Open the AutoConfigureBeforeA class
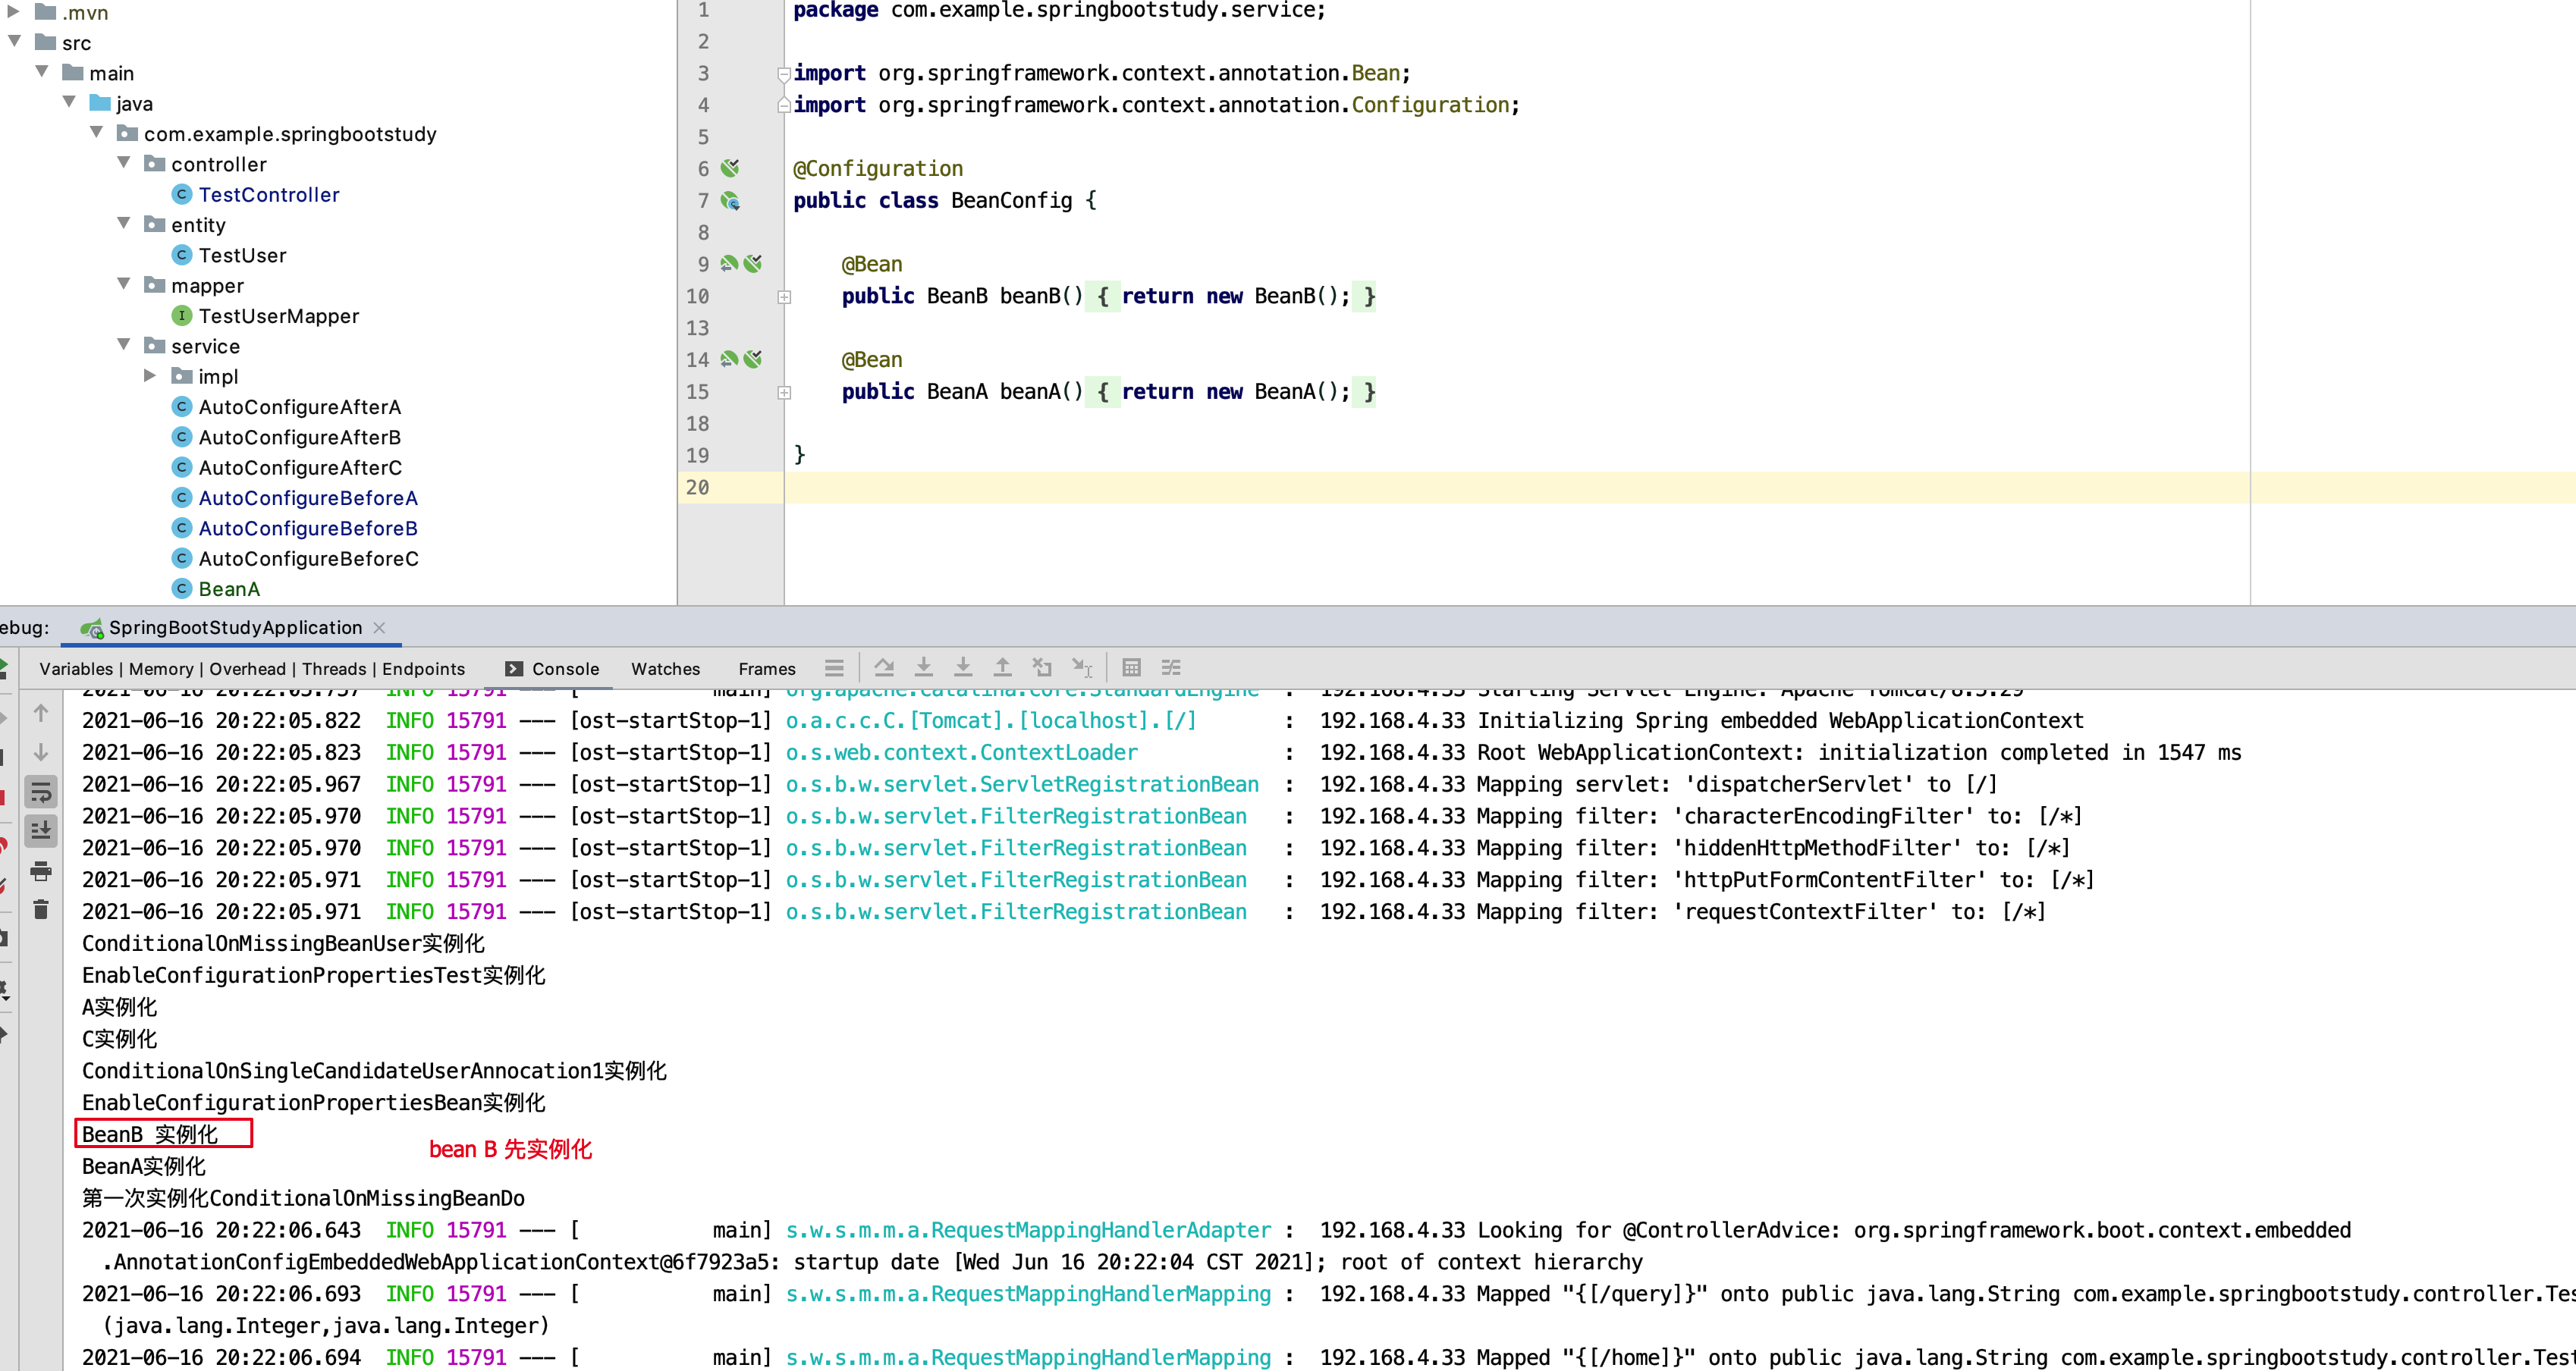This screenshot has width=2576, height=1371. click(307, 498)
